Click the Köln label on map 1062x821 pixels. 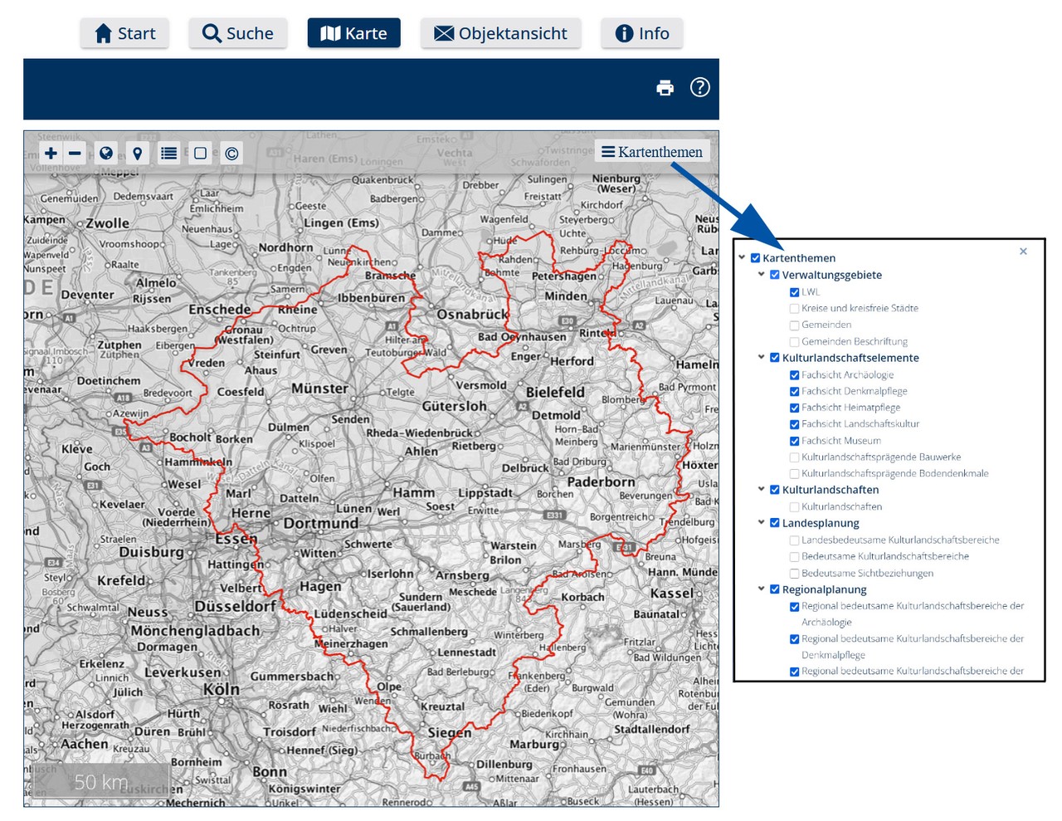point(222,689)
